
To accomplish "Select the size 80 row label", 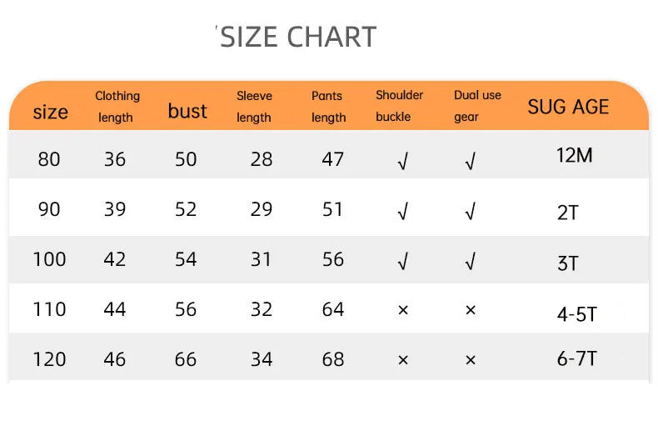I will coord(49,158).
